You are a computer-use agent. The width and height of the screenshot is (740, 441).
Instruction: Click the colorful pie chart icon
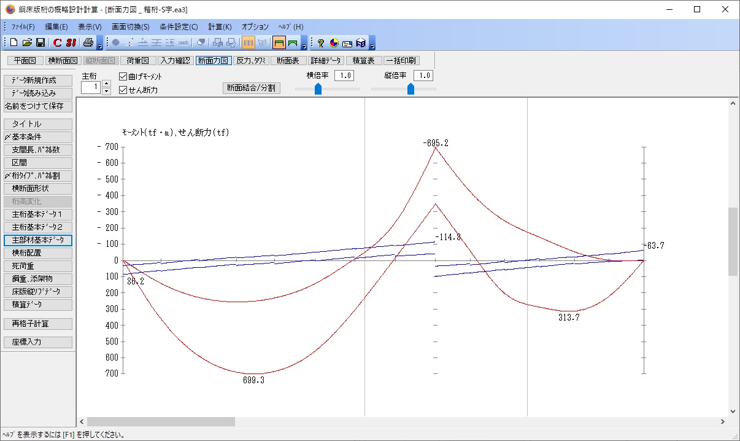pyautogui.click(x=334, y=43)
